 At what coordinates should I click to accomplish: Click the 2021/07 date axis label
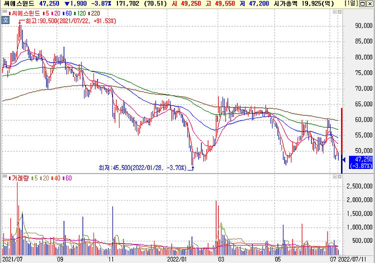coord(12,259)
